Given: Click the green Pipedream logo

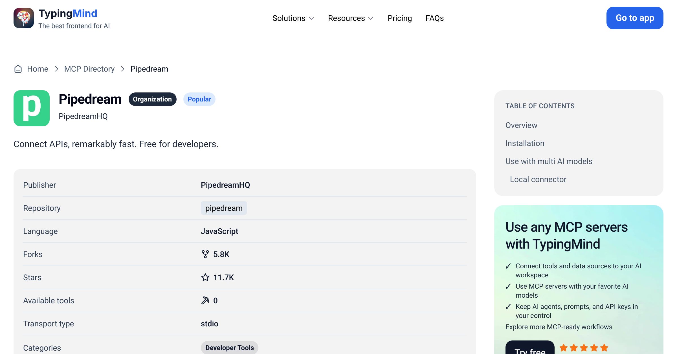Looking at the screenshot, I should pos(32,108).
